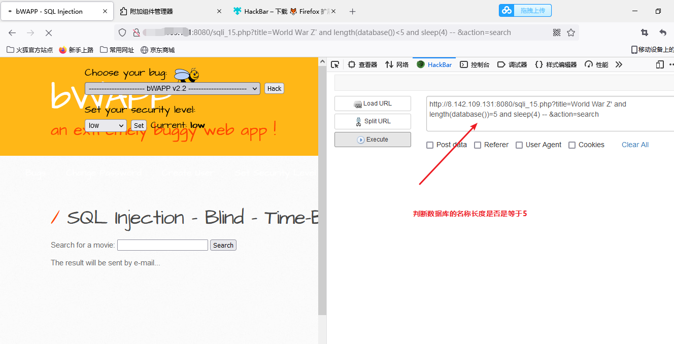Bookmark this page with star icon
This screenshot has height=344, width=674.
(x=571, y=32)
